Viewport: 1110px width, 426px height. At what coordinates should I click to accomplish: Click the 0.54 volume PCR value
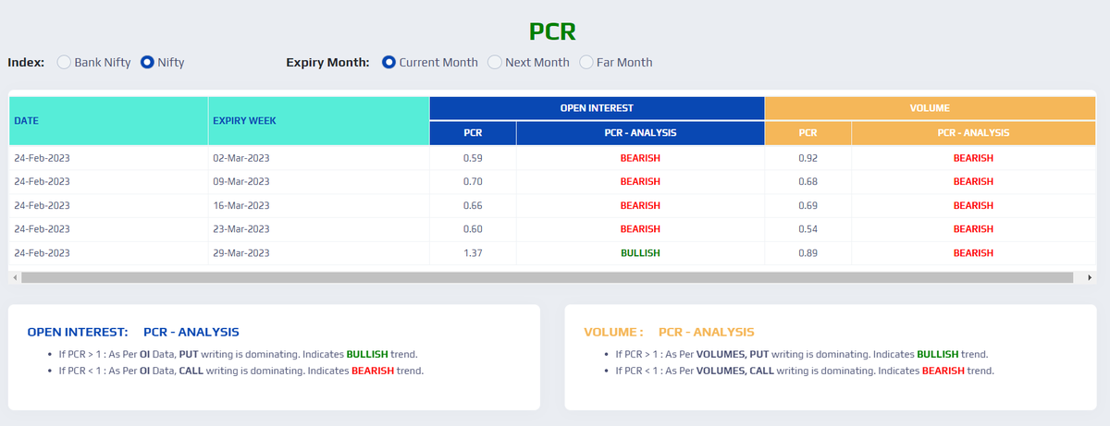coord(808,229)
